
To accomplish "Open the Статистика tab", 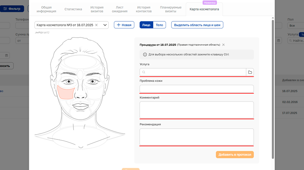I will (73, 9).
